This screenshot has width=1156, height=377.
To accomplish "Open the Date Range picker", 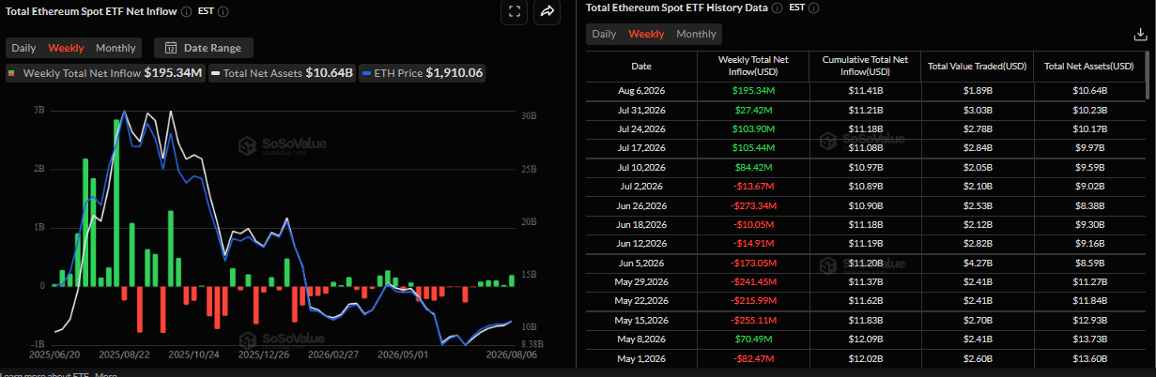I will point(203,48).
